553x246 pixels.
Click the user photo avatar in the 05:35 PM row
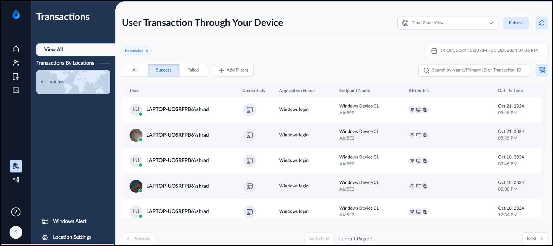(x=136, y=135)
